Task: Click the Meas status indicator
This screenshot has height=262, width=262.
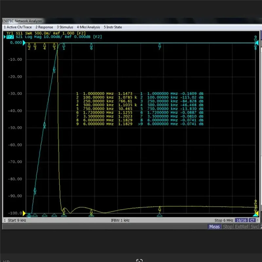Action: click(215, 227)
